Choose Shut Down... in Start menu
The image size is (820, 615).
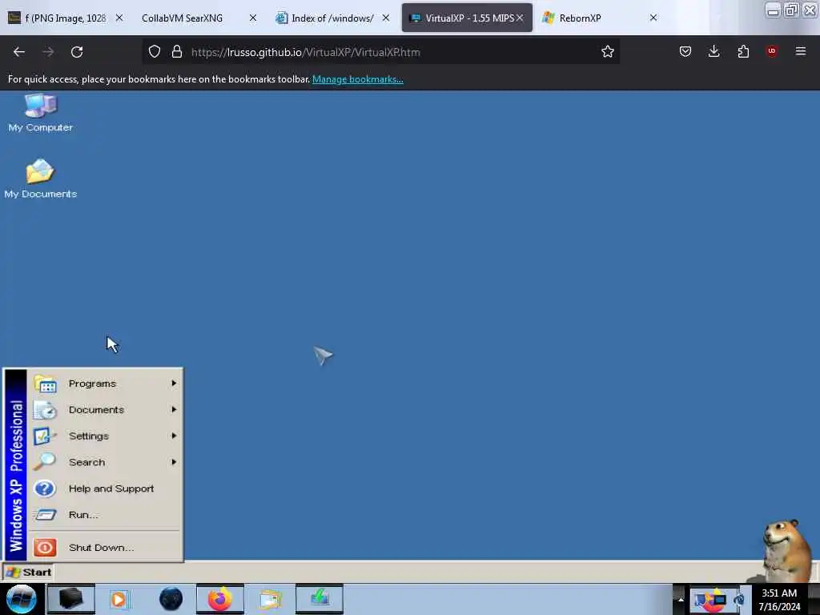[107, 547]
